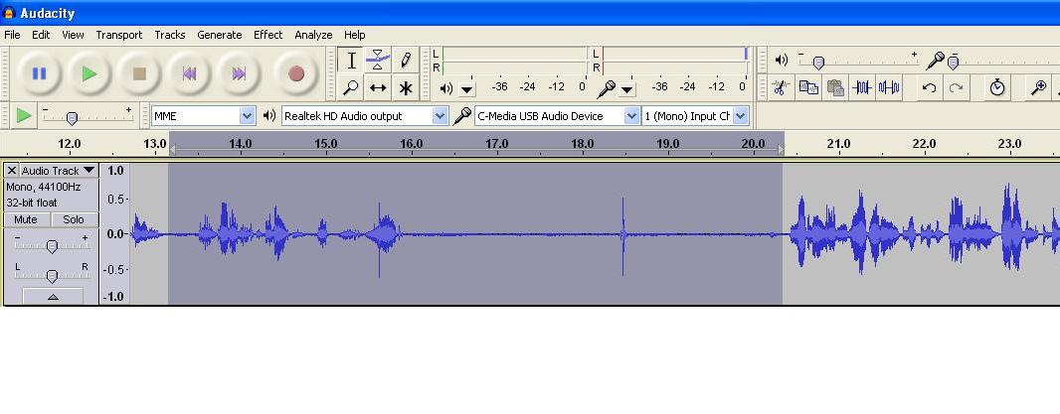Open the Effect menu
Screen dimensions: 1060x414
pyautogui.click(x=267, y=35)
